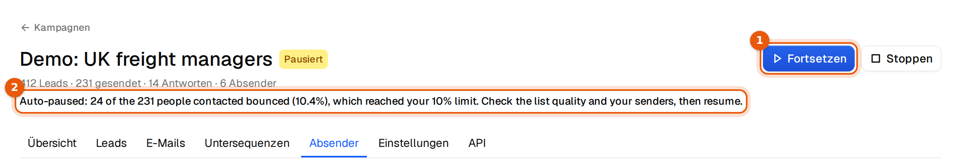Switch to the API tab
961x168 pixels.
(x=477, y=143)
